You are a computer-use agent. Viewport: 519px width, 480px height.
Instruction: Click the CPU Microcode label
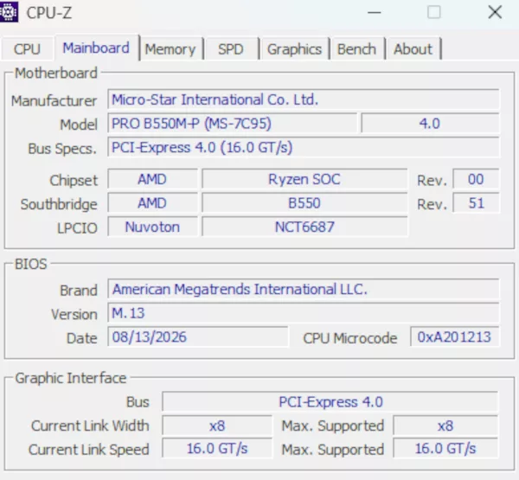tap(349, 338)
